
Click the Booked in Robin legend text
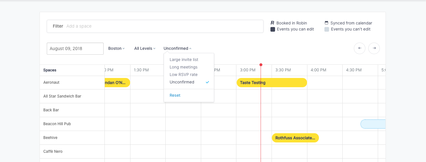coord(292,23)
